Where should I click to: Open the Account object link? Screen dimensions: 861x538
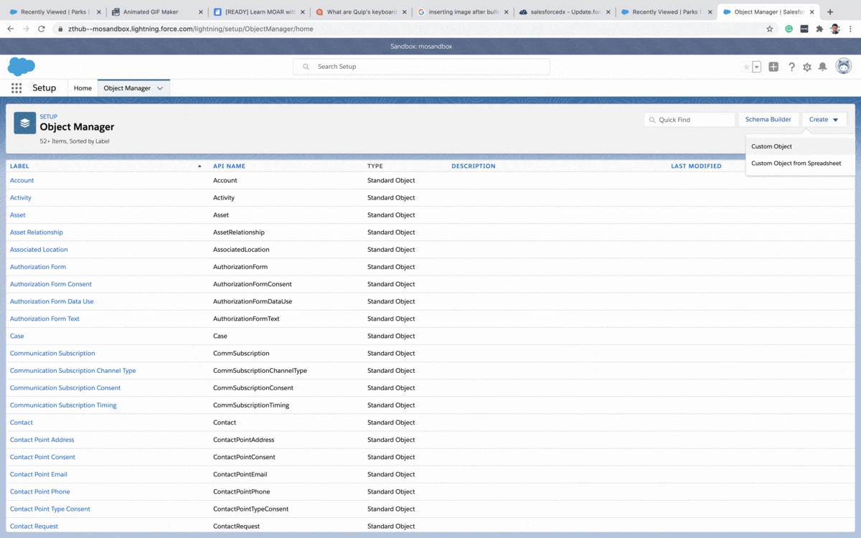(22, 181)
